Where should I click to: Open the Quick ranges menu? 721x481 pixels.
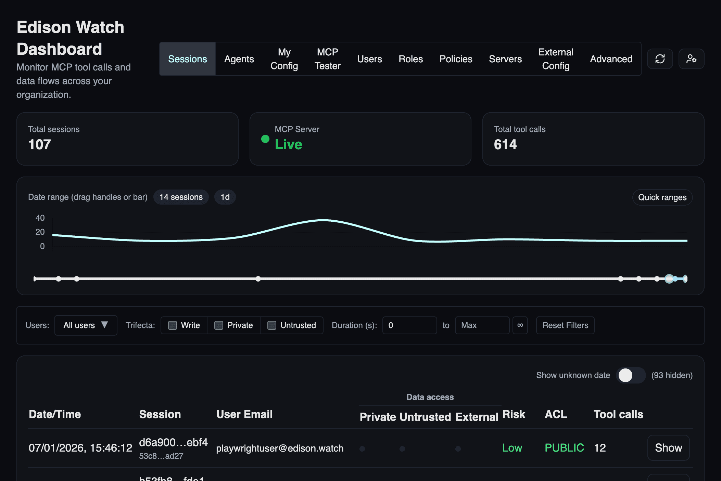662,197
